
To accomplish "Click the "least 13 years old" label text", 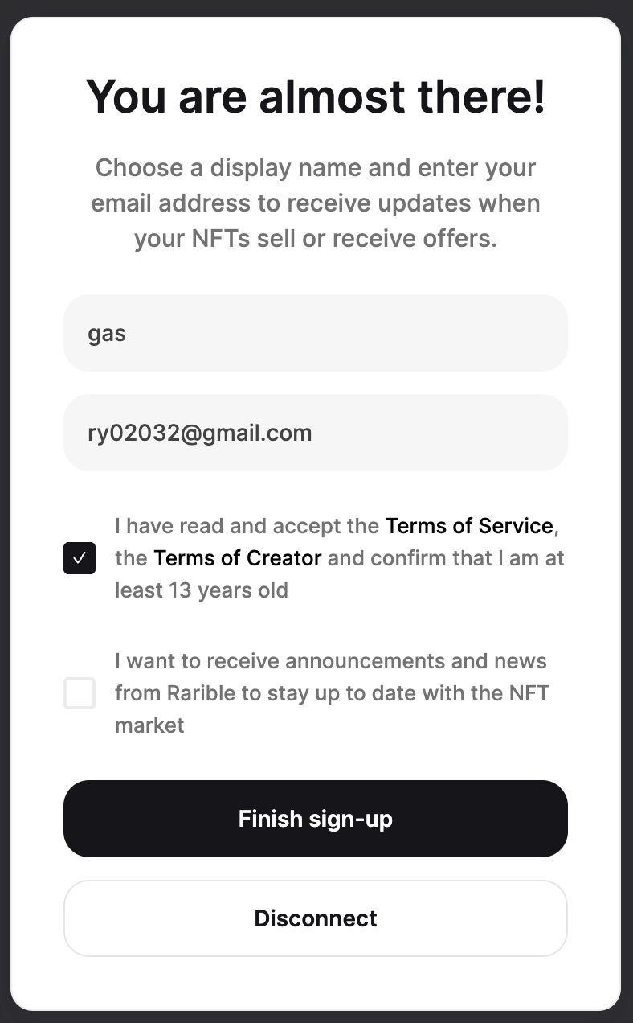I will pos(202,590).
